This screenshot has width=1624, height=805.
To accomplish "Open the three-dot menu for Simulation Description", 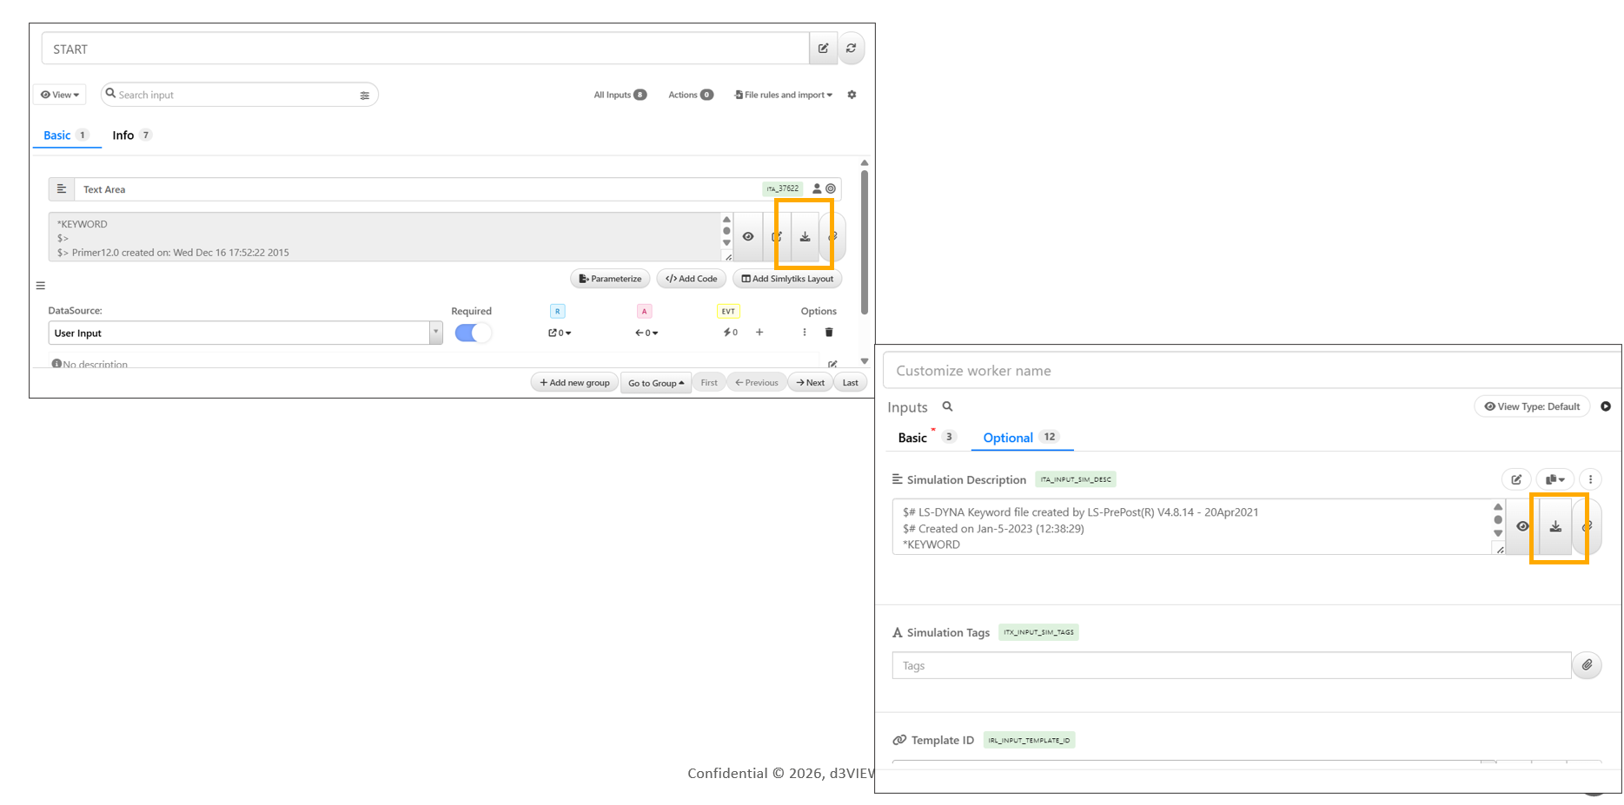I will click(x=1590, y=479).
